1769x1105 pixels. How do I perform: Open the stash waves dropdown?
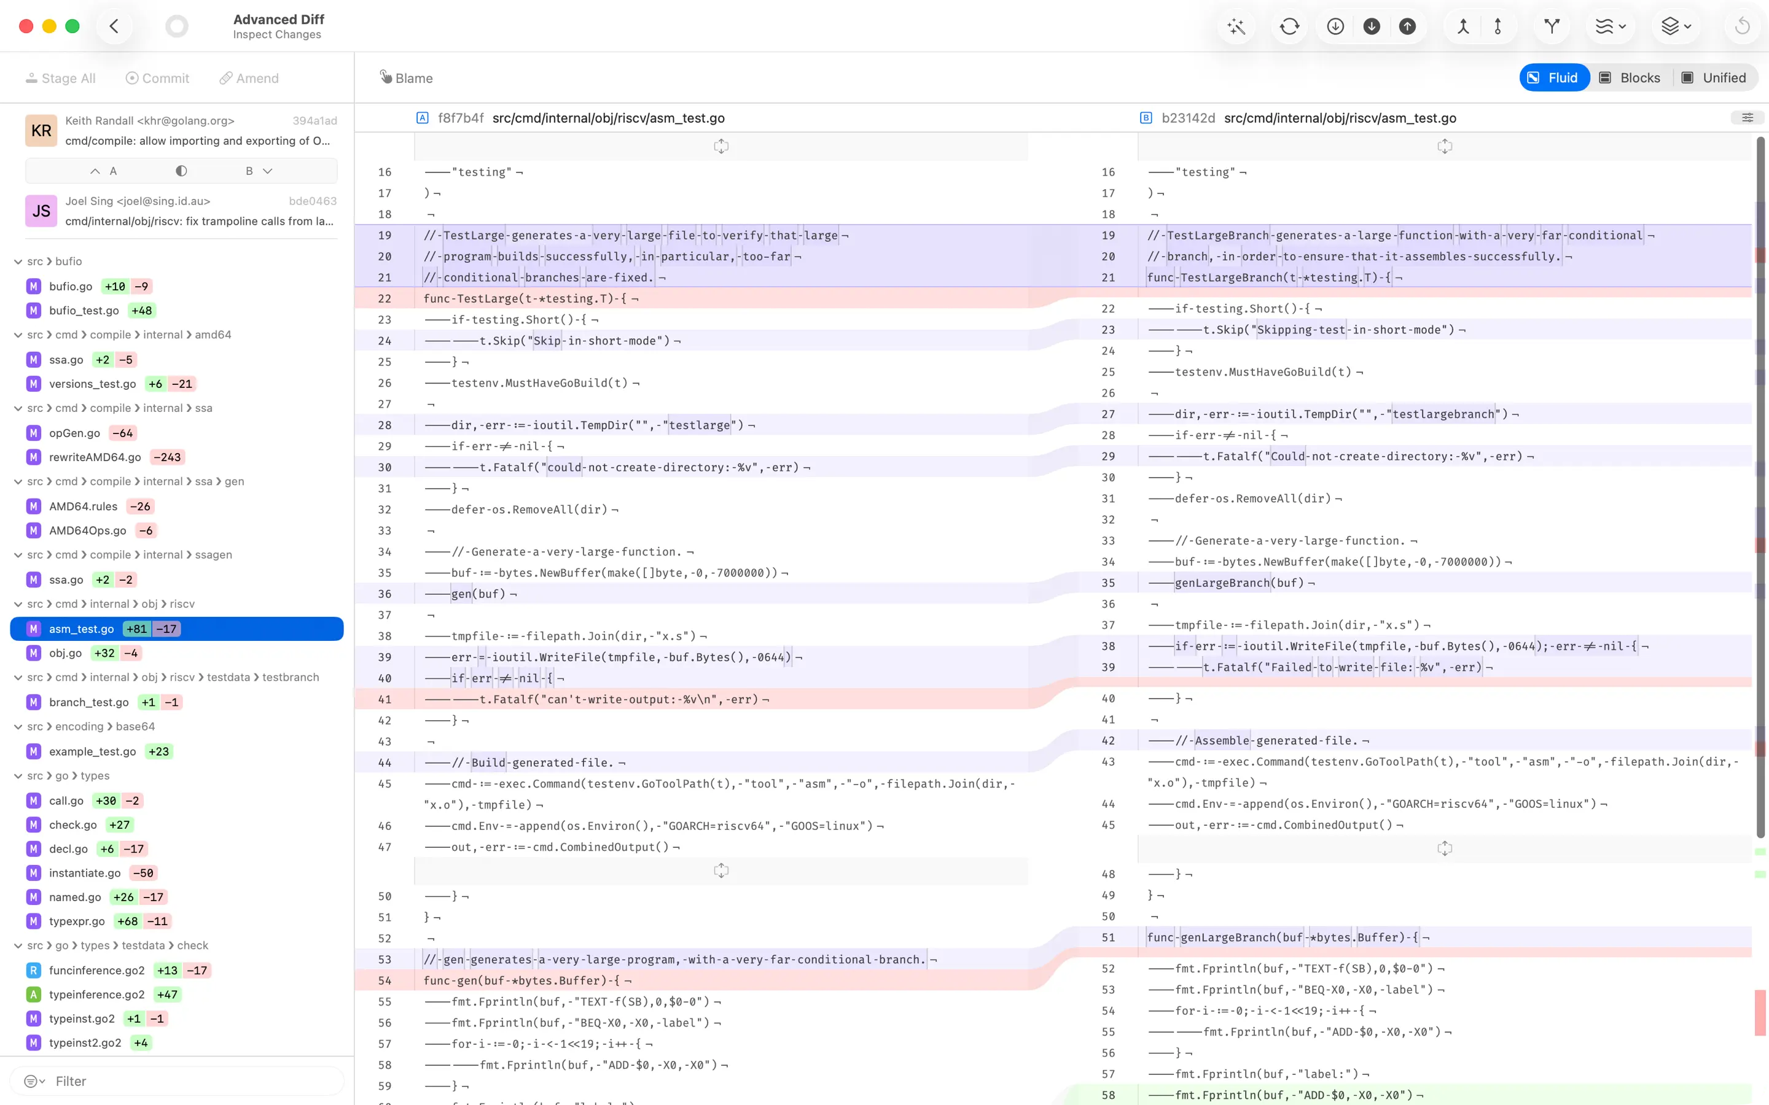click(1611, 26)
